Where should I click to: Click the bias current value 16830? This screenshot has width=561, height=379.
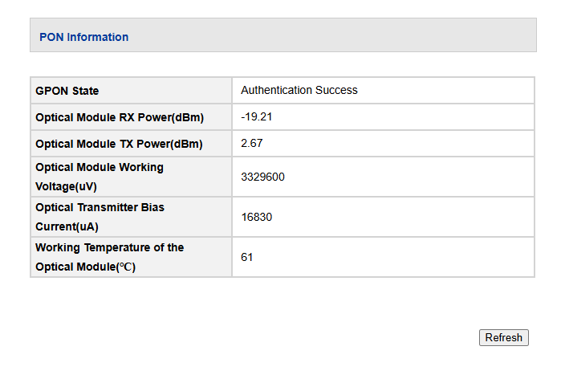point(257,217)
